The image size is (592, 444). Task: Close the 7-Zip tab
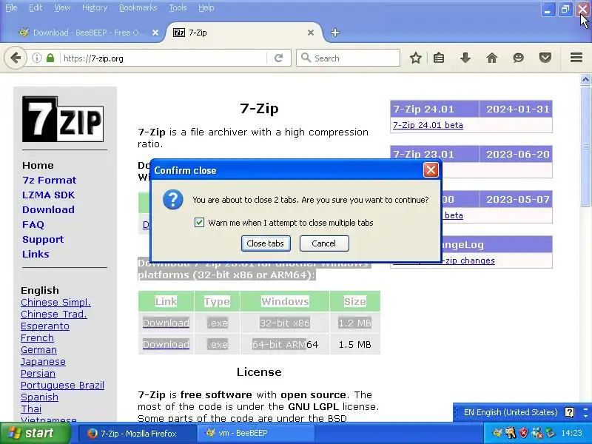coord(311,33)
